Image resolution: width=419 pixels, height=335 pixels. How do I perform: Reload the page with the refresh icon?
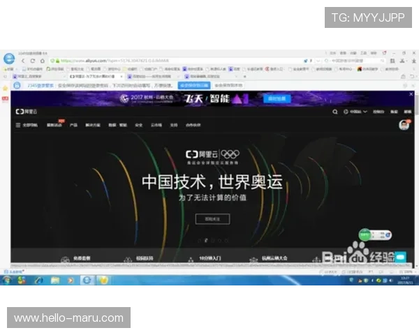(33, 61)
